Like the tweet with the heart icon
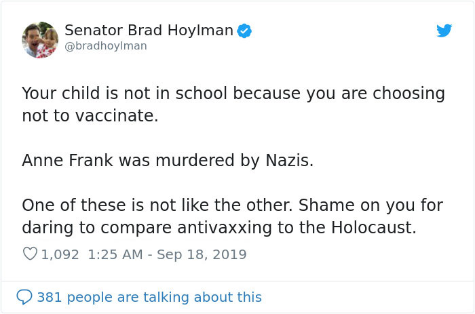Viewport: 475px width, 314px height. 30,254
